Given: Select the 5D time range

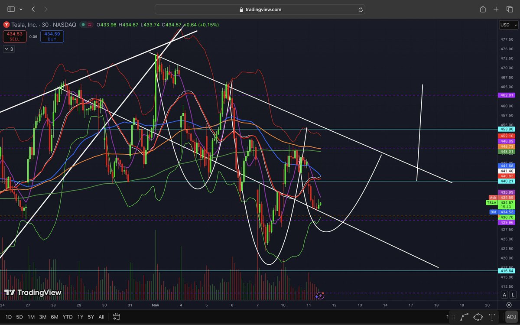Looking at the screenshot, I should pyautogui.click(x=19, y=317).
